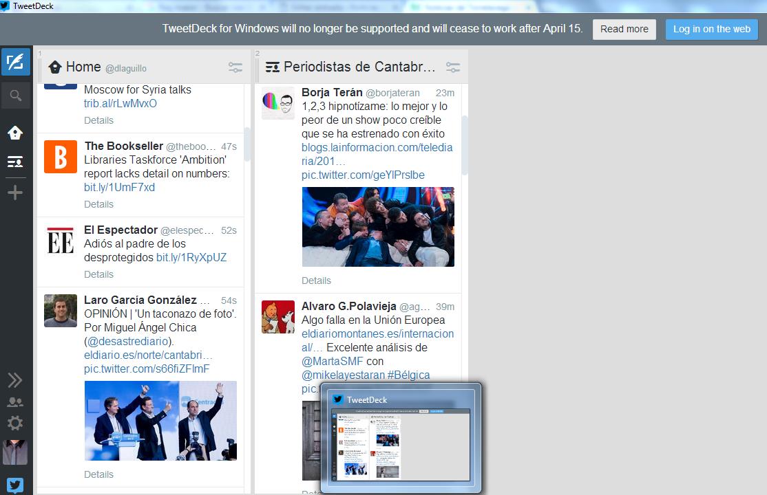Click the 52s timestamp on El Espectador tweet

(229, 230)
